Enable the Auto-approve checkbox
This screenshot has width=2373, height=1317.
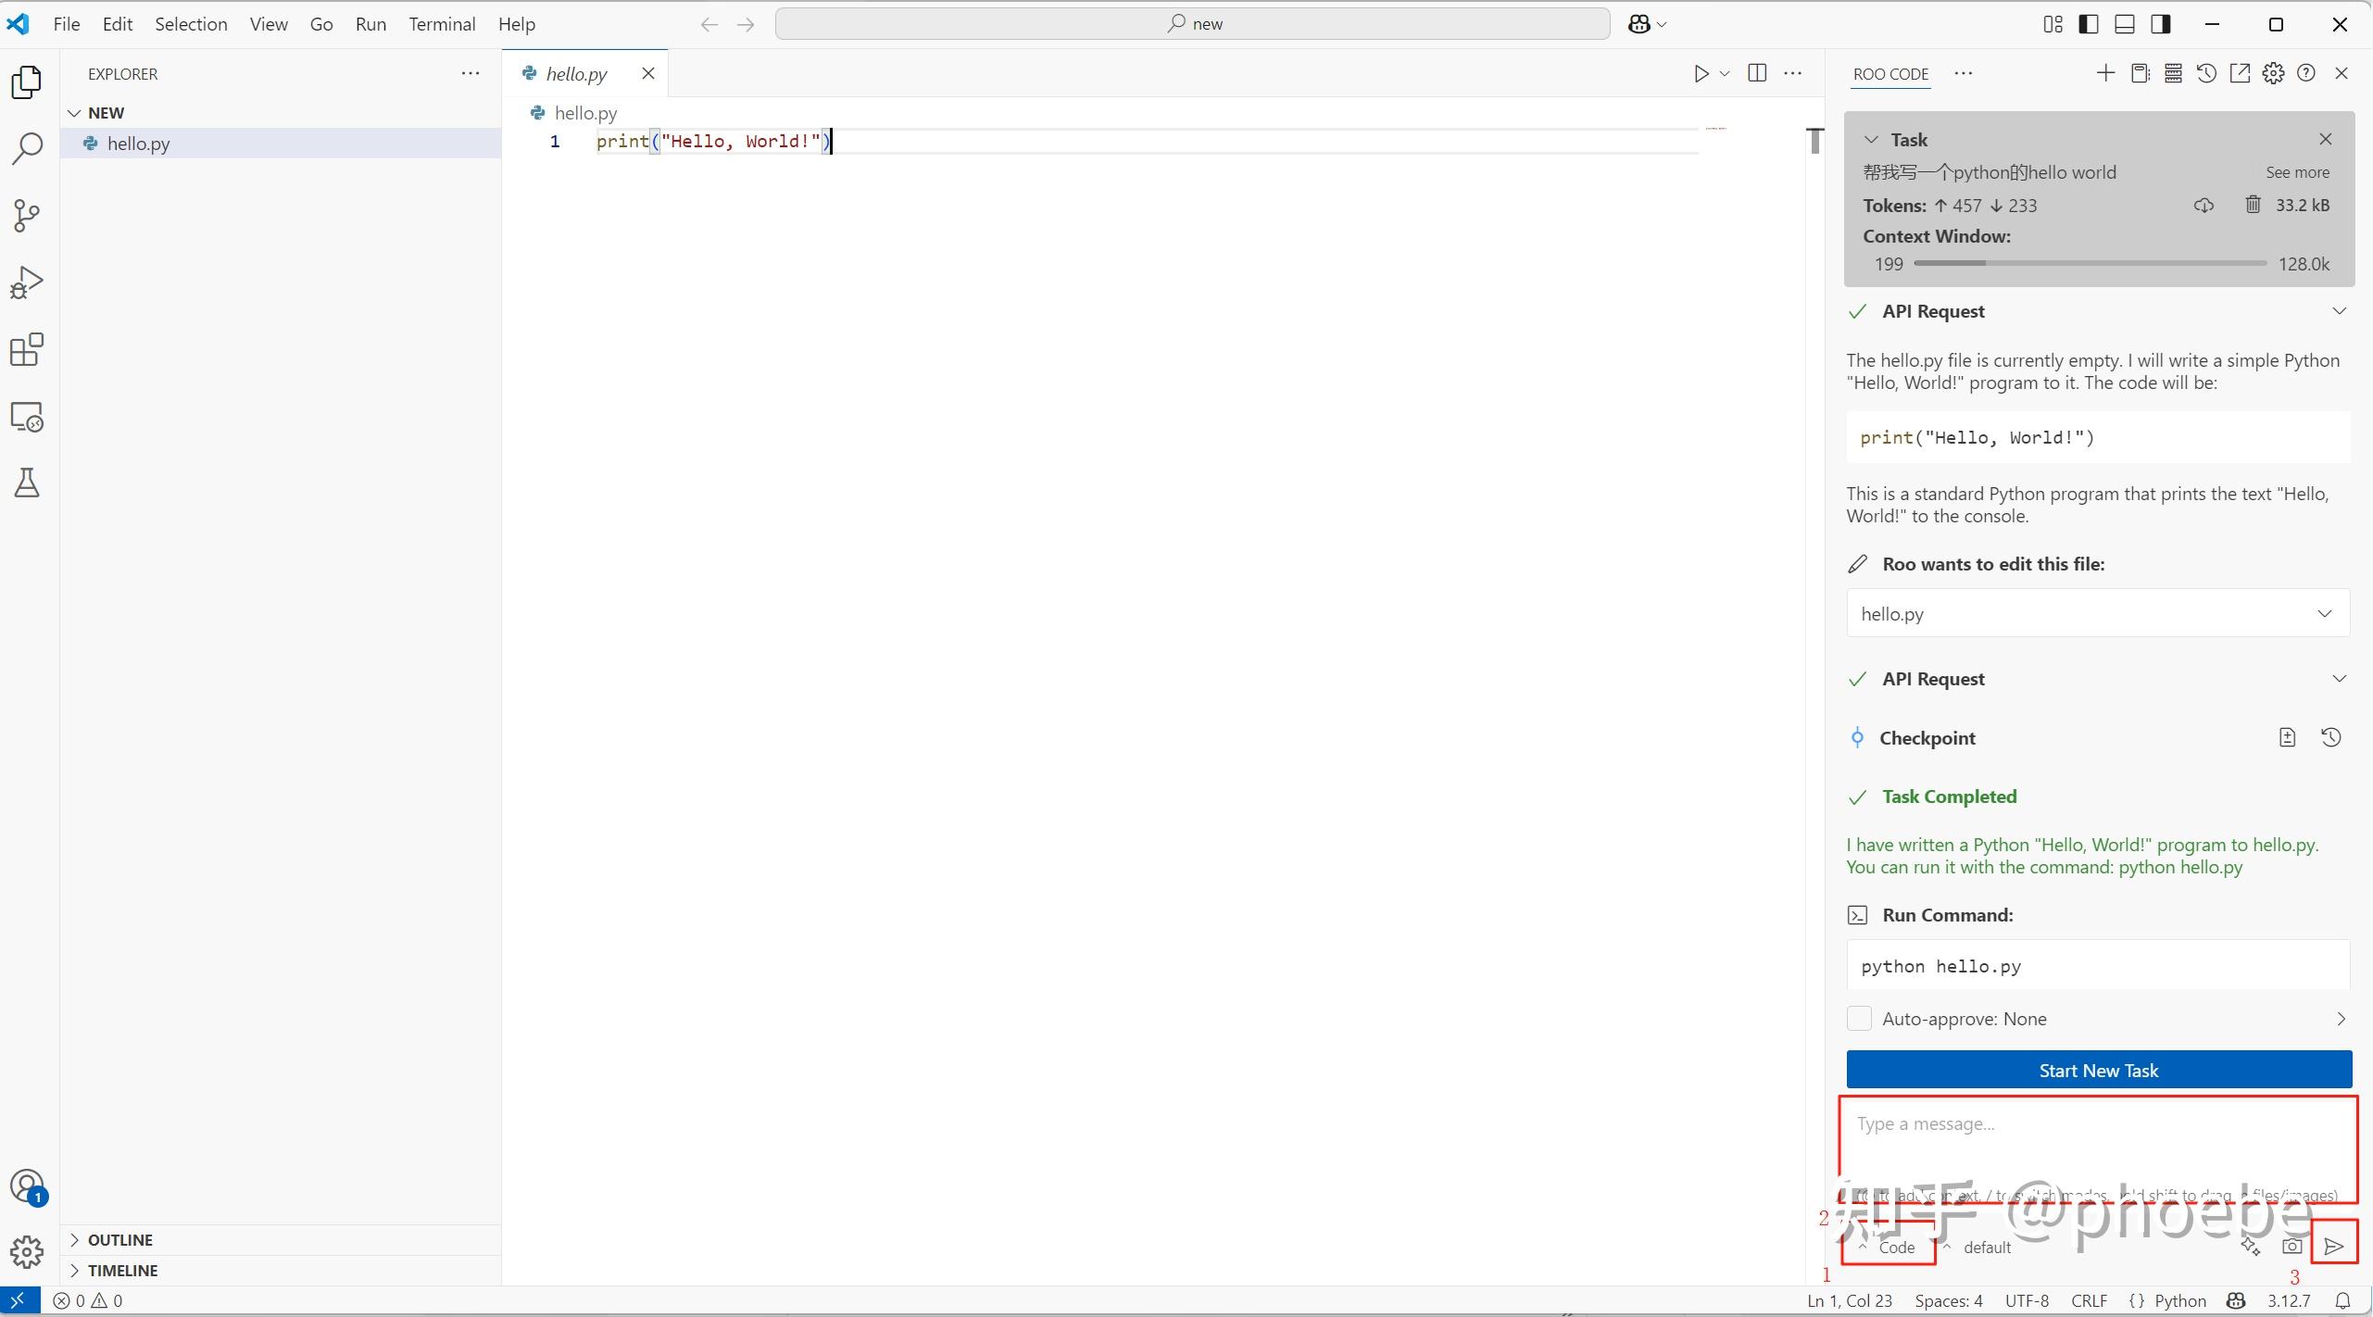coord(1858,1019)
